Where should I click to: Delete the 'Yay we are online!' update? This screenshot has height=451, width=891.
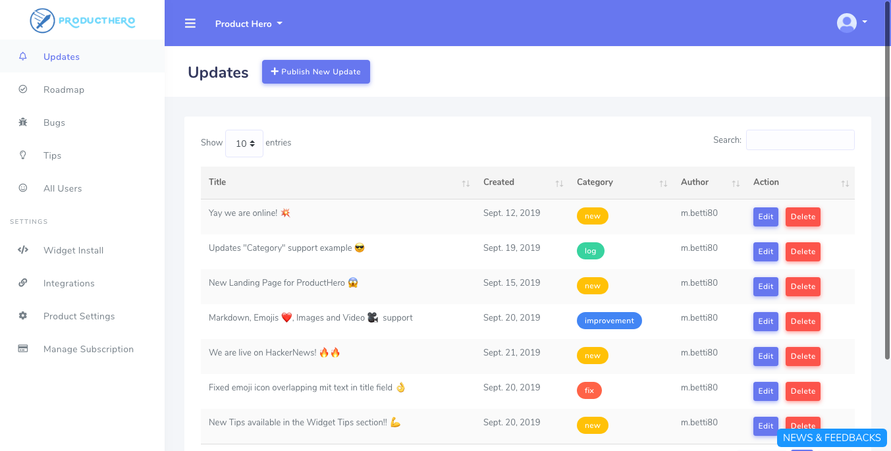pyautogui.click(x=803, y=216)
